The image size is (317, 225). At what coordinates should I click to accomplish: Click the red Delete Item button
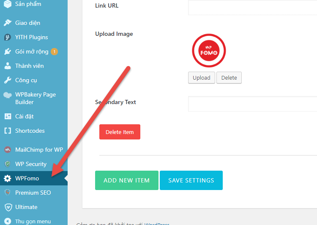(x=120, y=132)
